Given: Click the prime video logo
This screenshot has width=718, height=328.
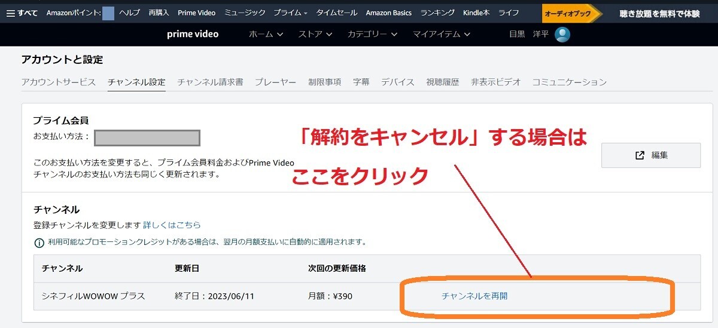Looking at the screenshot, I should pos(193,34).
